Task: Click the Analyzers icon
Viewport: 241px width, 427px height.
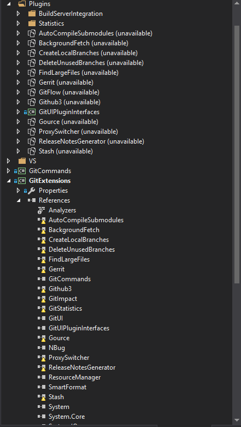Action: pyautogui.click(x=42, y=210)
